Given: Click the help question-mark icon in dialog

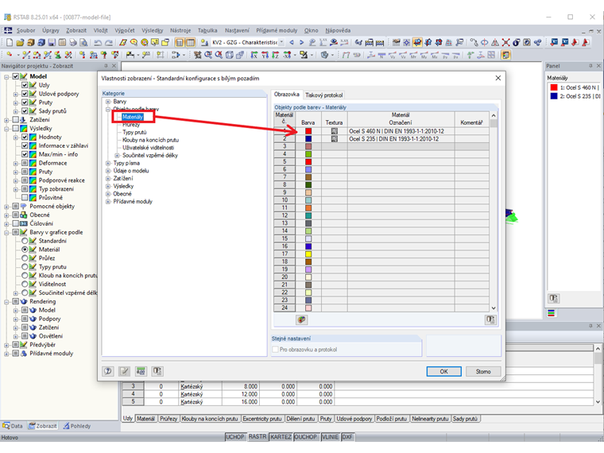Looking at the screenshot, I should click(x=108, y=371).
